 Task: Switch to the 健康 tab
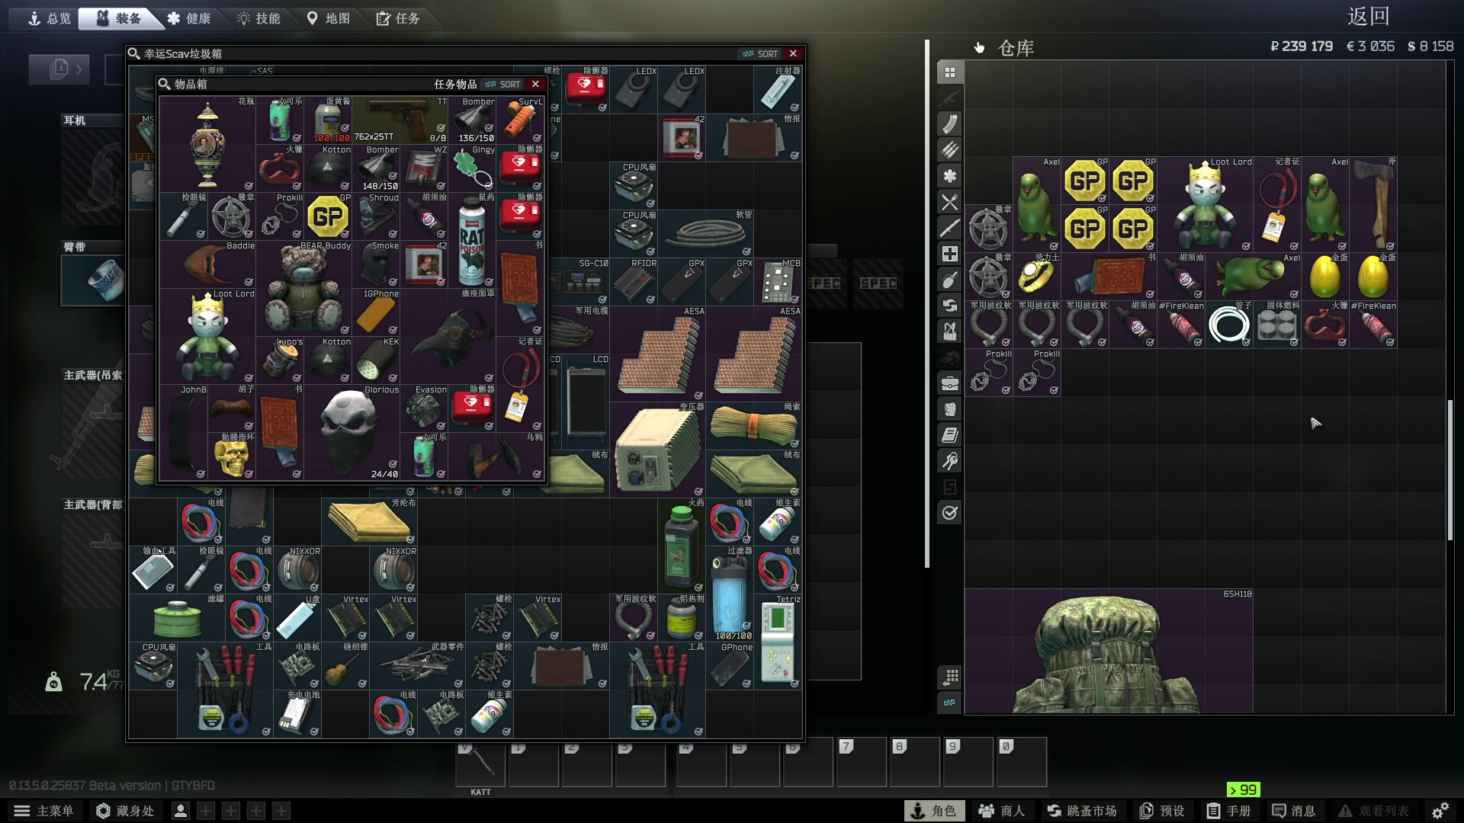188,18
